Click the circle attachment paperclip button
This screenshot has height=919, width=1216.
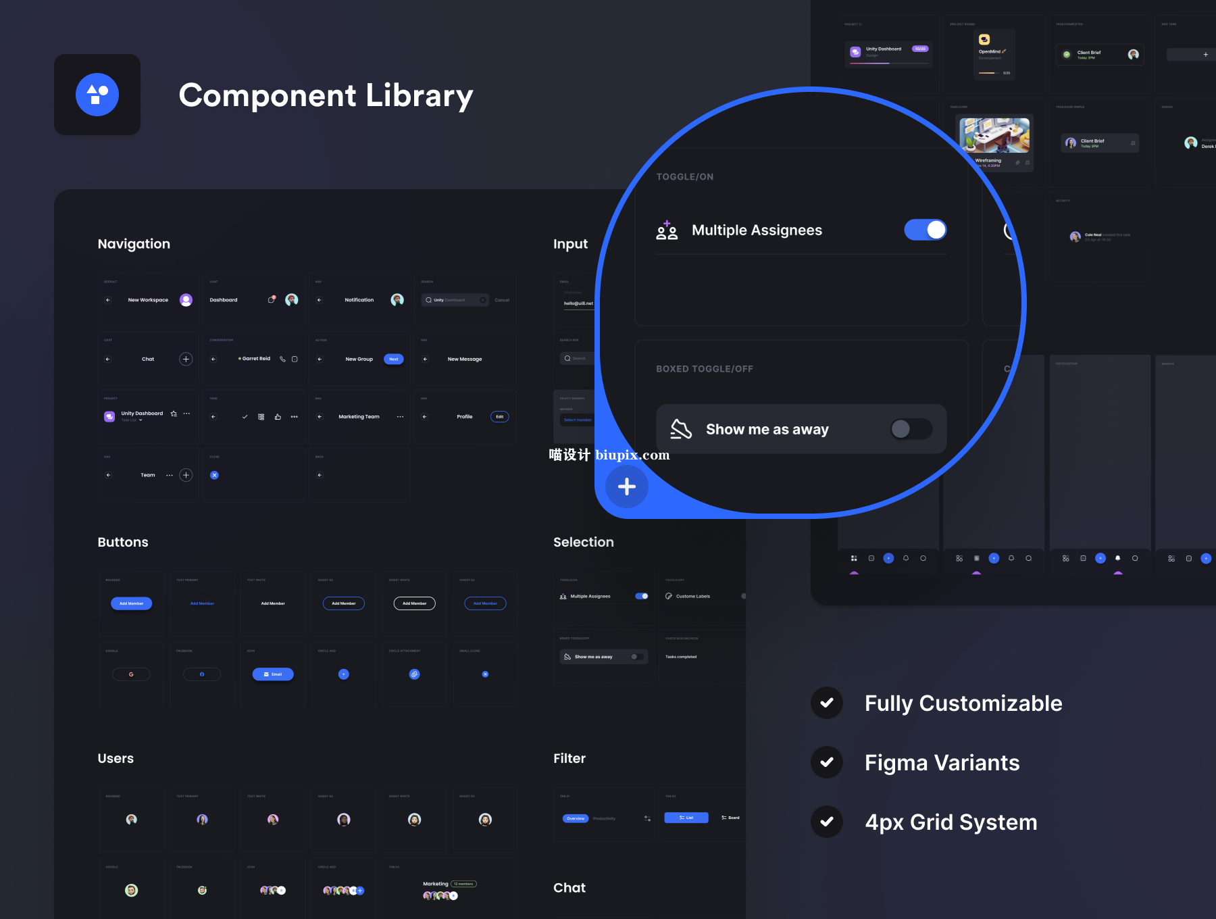pyautogui.click(x=414, y=674)
